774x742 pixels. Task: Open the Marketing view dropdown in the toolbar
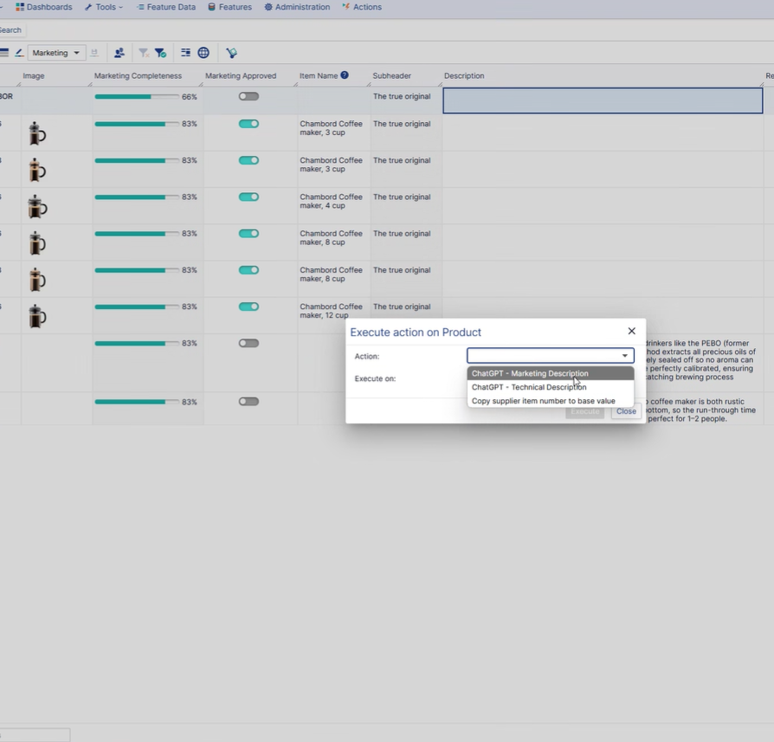tap(56, 53)
